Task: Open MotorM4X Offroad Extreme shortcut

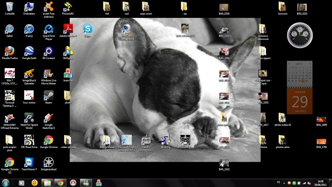Action: click(x=10, y=121)
